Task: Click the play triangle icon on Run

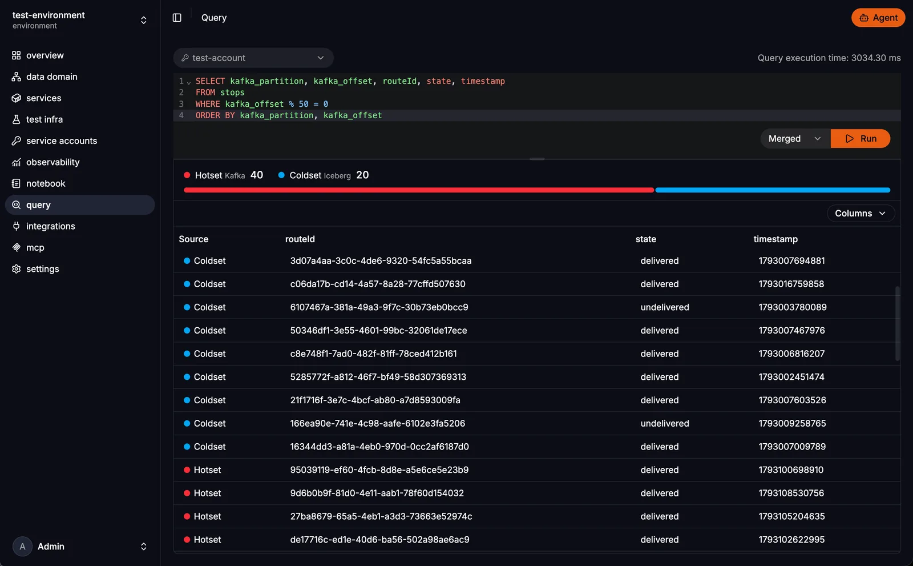Action: pos(850,139)
